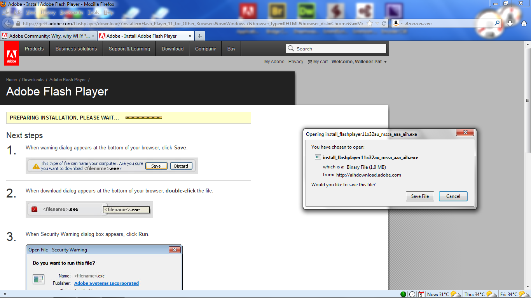The height and width of the screenshot is (298, 531).
Task: Cancel the file download dialog
Action: tap(453, 196)
